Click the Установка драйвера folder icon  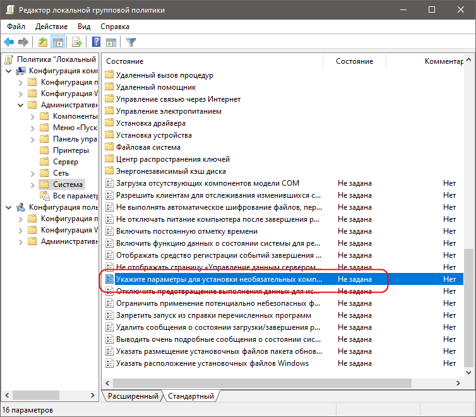109,123
